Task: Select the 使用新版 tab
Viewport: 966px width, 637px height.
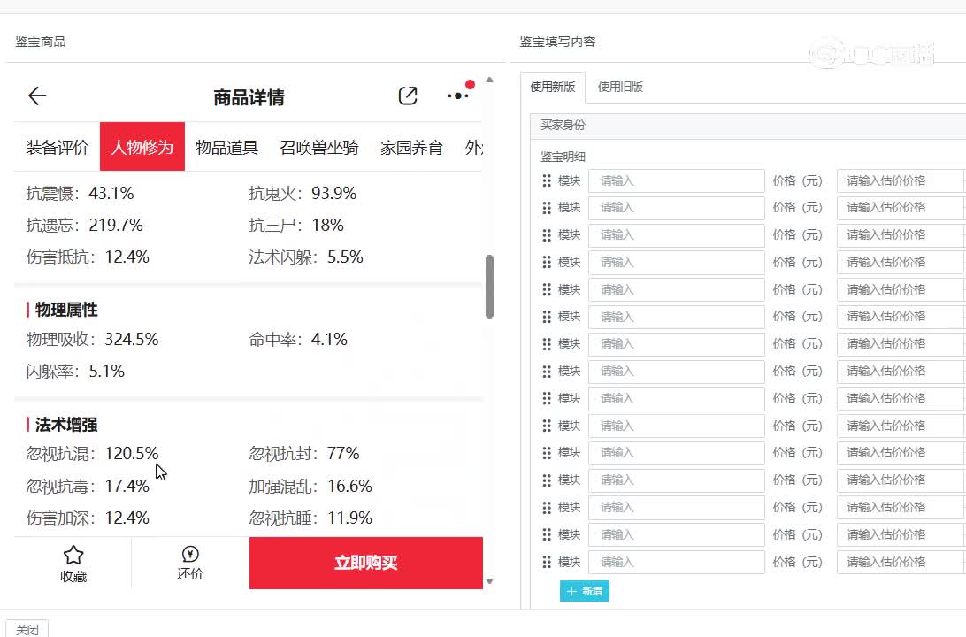Action: (553, 87)
